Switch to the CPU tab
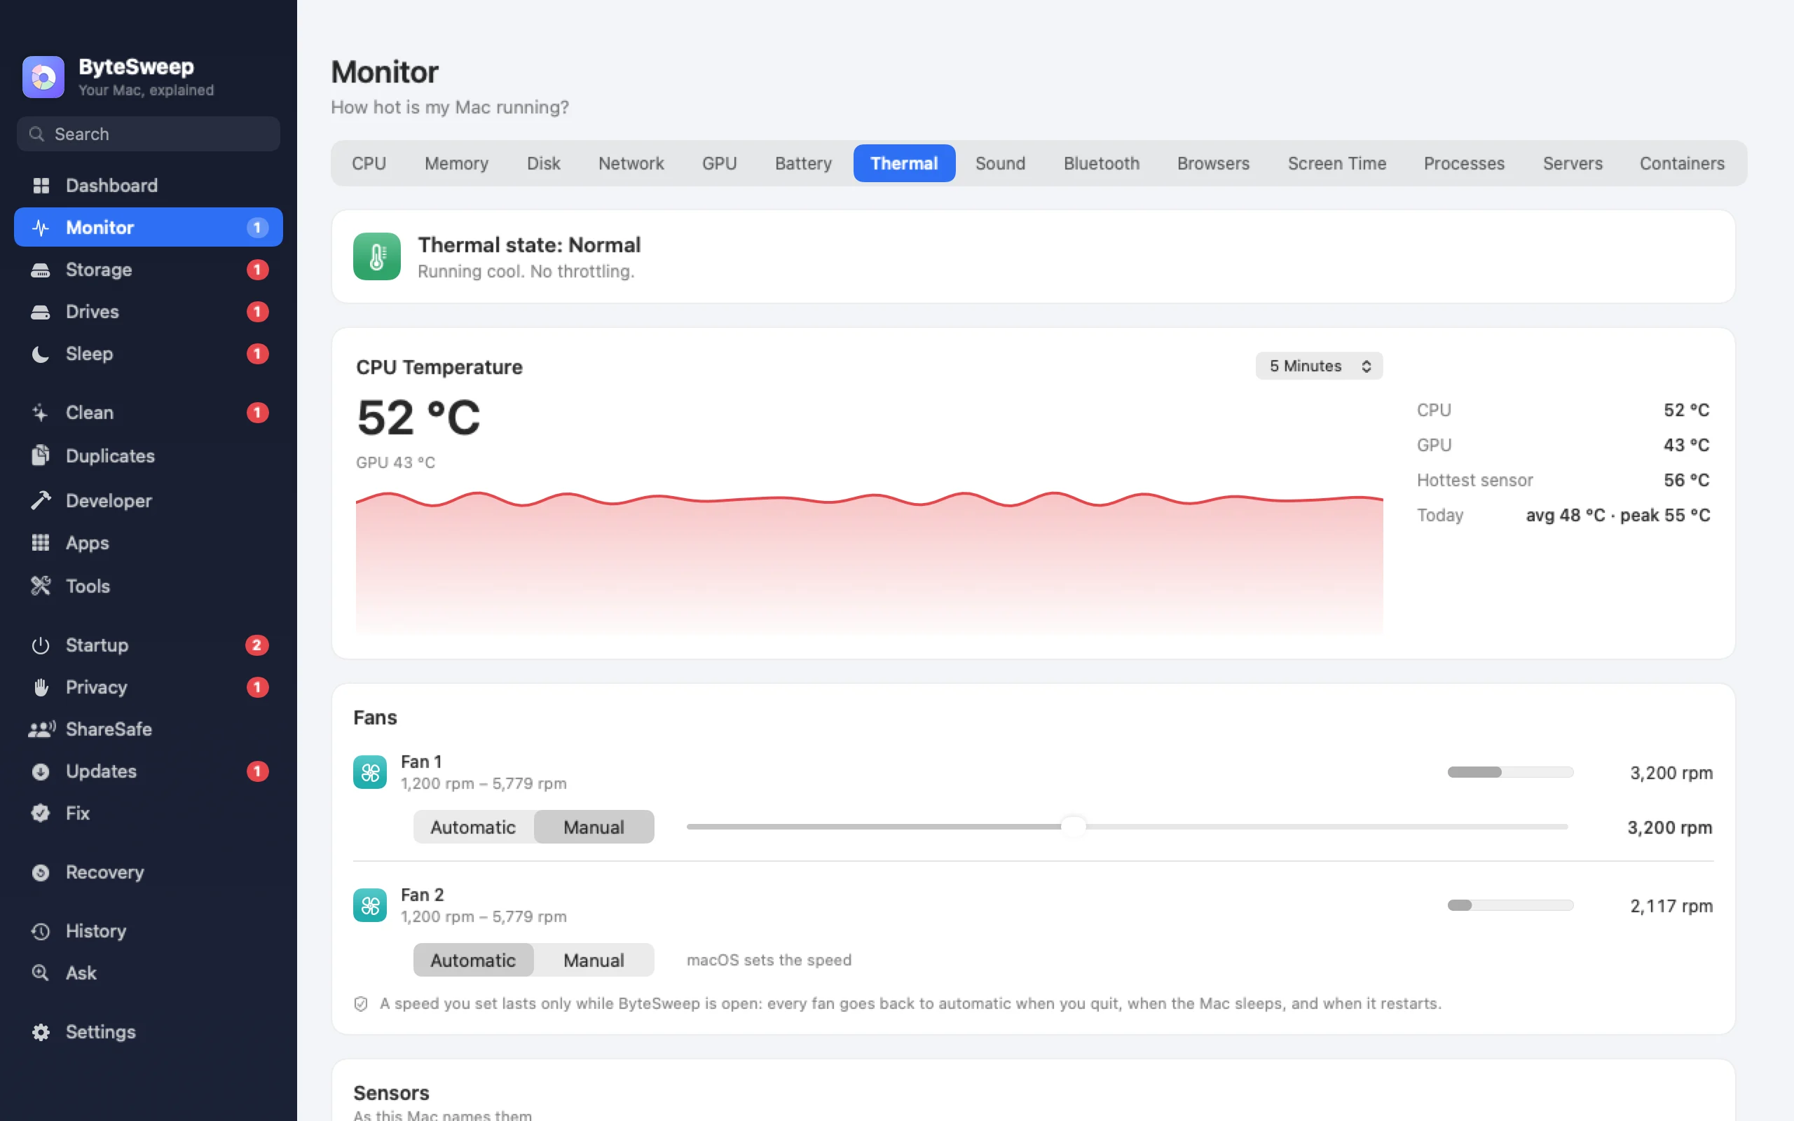Image resolution: width=1794 pixels, height=1121 pixels. tap(369, 163)
